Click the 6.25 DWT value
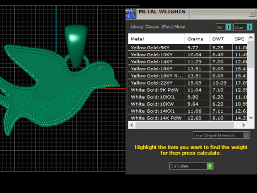Image resolution: width=257 pixels, height=193 pixels. 218,48
